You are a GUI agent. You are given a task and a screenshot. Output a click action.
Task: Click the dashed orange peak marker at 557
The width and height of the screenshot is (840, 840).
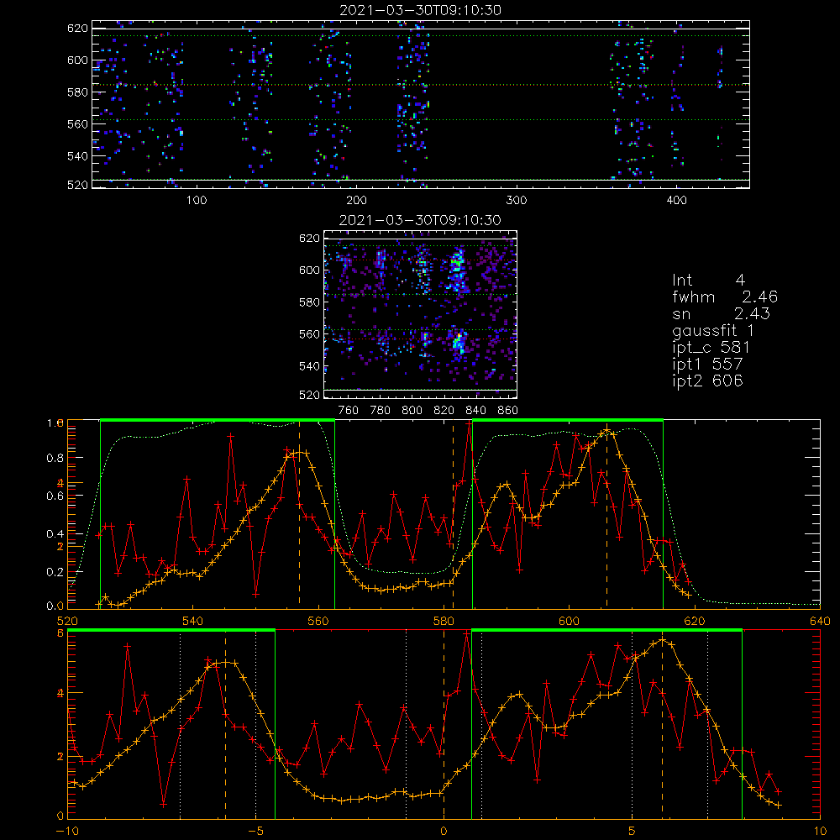300,512
